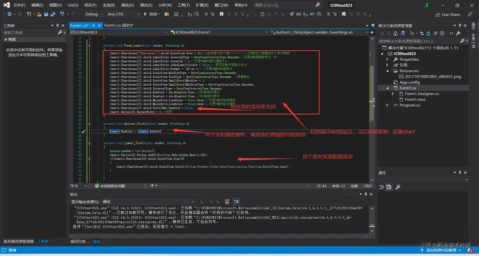Expand the Properties node in Solution Explorer
Screen dimensions: 479x256
387,59
